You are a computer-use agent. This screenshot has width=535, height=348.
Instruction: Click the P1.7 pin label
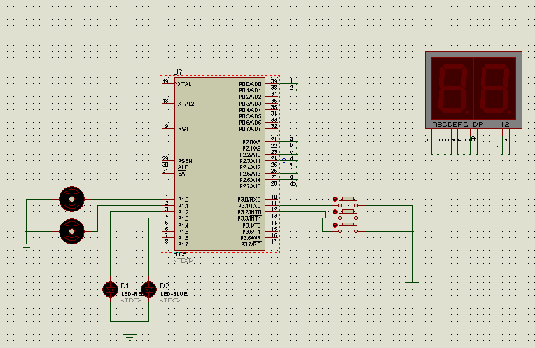pos(183,244)
